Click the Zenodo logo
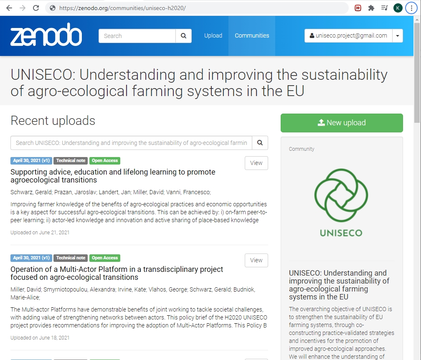The height and width of the screenshot is (360, 421). point(46,35)
